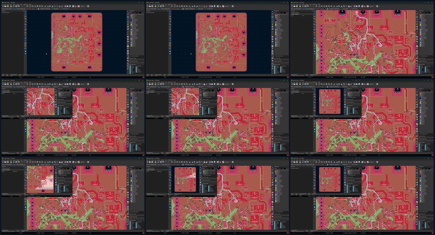Click bottom wrench-cross icon in top-left window left toolbar
The height and width of the screenshot is (235, 435).
pyautogui.click(x=26, y=54)
